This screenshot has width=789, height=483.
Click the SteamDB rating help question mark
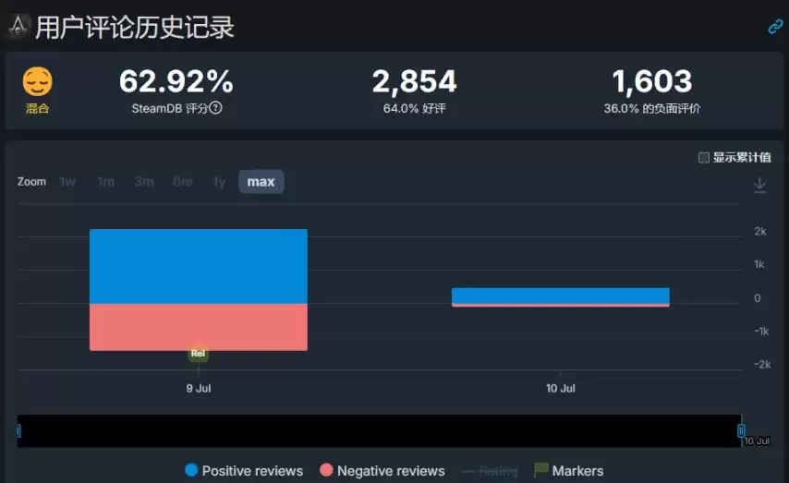coord(215,108)
